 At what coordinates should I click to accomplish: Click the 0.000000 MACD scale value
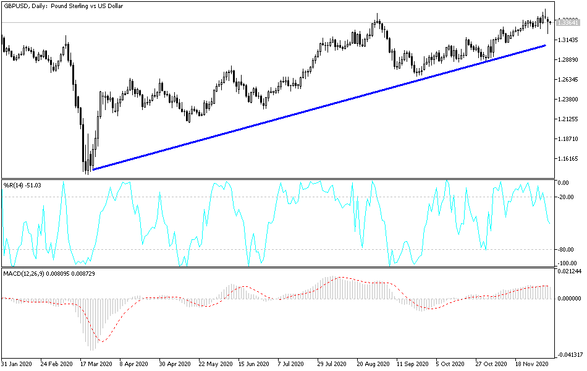click(x=570, y=299)
